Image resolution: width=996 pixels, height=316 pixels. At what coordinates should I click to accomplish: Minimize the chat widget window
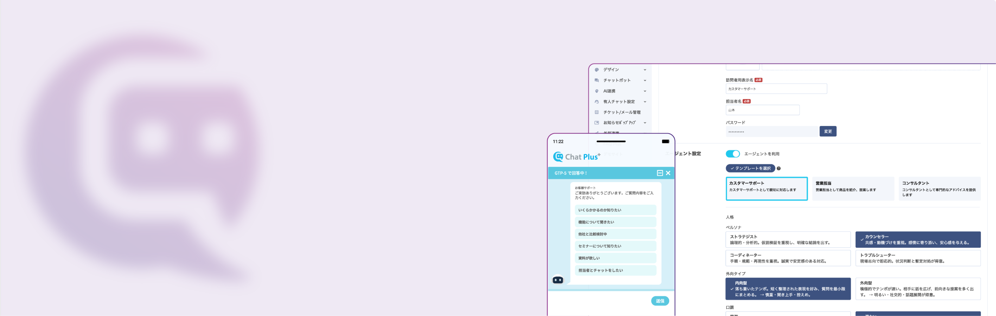coord(660,173)
